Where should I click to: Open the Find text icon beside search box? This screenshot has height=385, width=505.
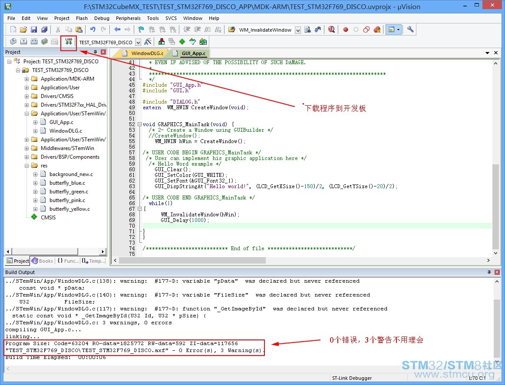coord(307,29)
